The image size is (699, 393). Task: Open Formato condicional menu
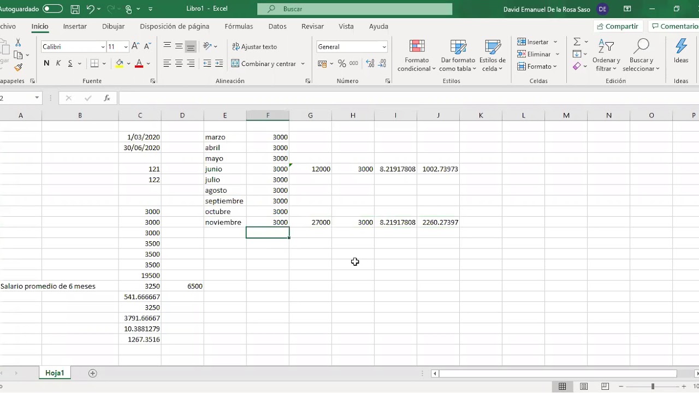(x=417, y=55)
